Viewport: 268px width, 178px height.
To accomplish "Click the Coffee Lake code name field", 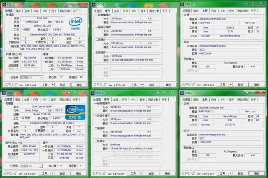I will point(32,22).
